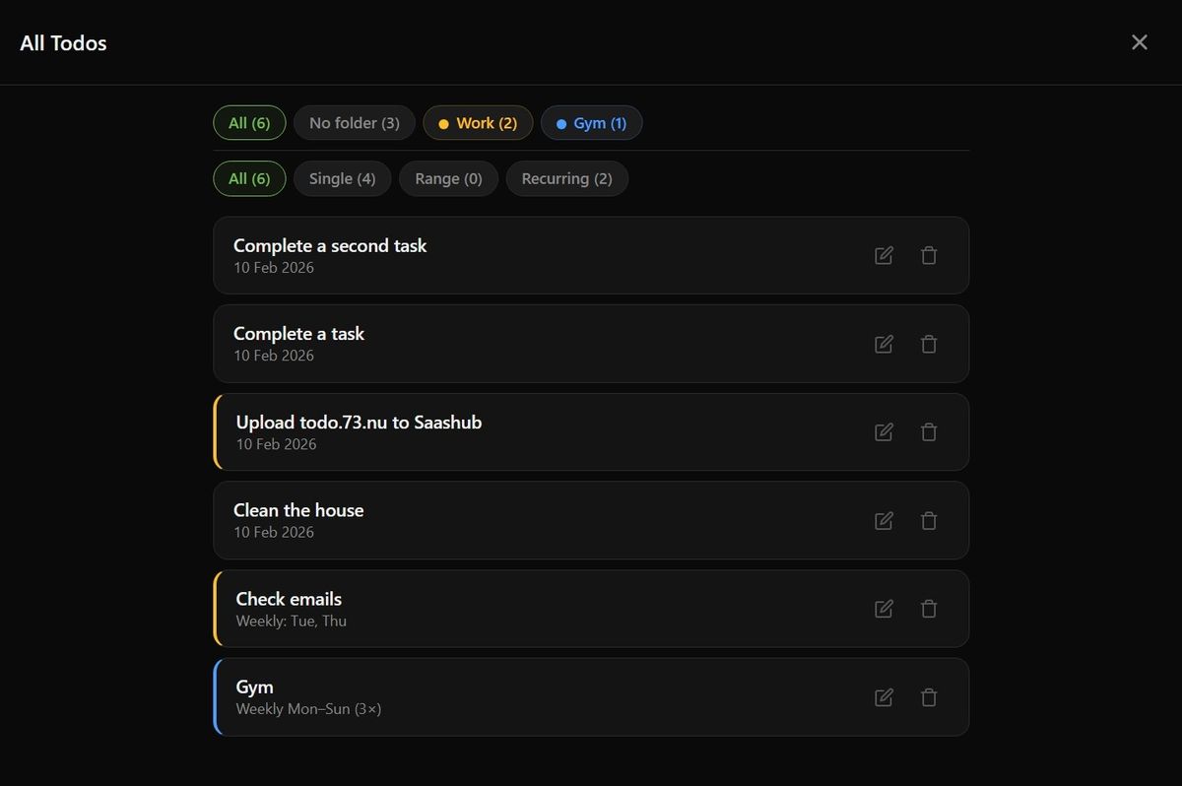
Task: Select the All types filter chip
Action: [249, 178]
